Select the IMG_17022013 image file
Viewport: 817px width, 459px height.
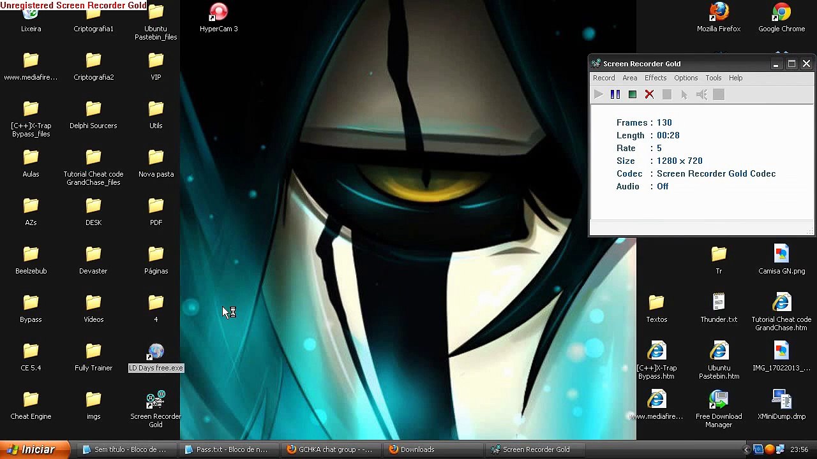781,357
